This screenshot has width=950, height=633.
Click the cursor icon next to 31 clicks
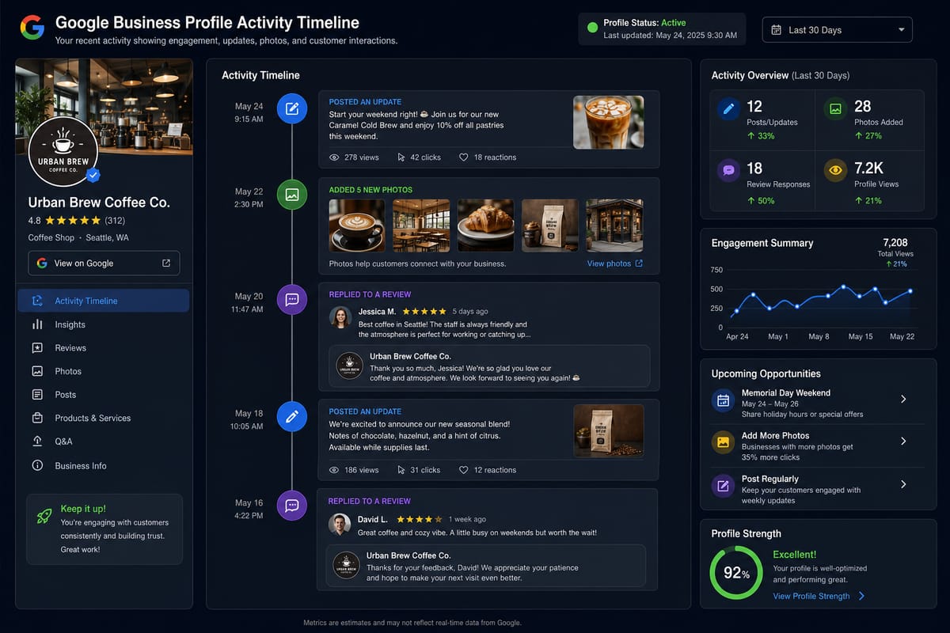(401, 470)
